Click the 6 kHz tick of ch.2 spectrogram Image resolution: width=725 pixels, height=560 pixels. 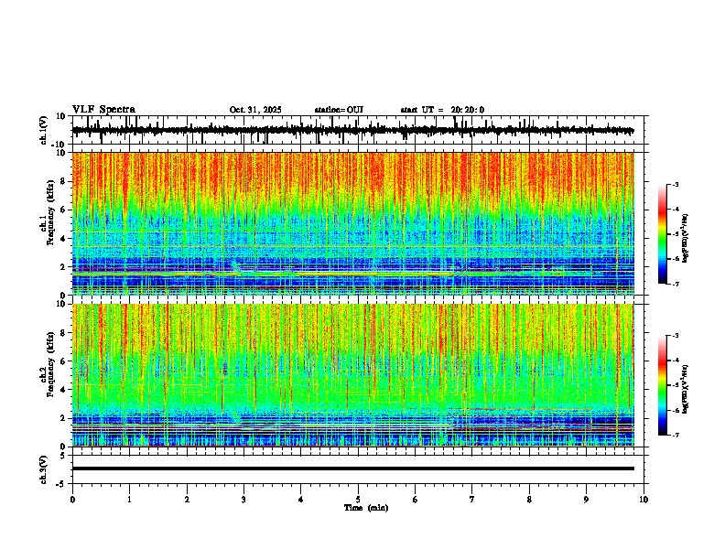[63, 361]
